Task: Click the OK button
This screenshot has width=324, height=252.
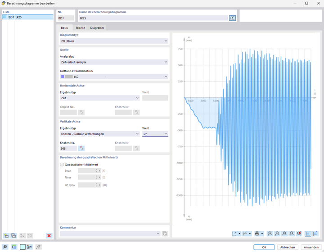Action: [264, 247]
